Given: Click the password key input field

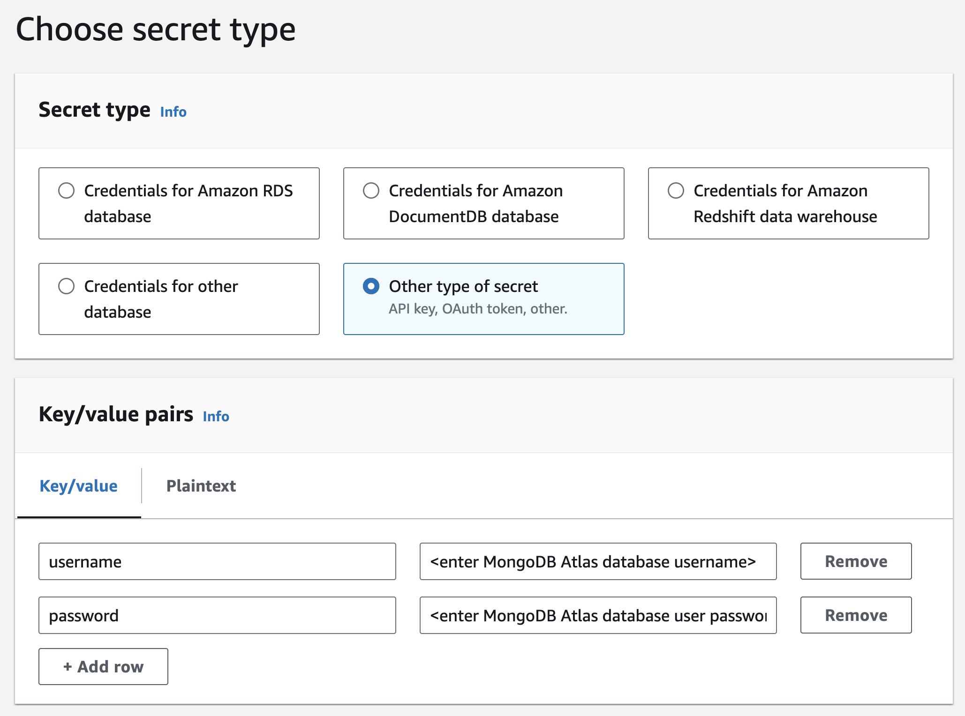Looking at the screenshot, I should [217, 615].
